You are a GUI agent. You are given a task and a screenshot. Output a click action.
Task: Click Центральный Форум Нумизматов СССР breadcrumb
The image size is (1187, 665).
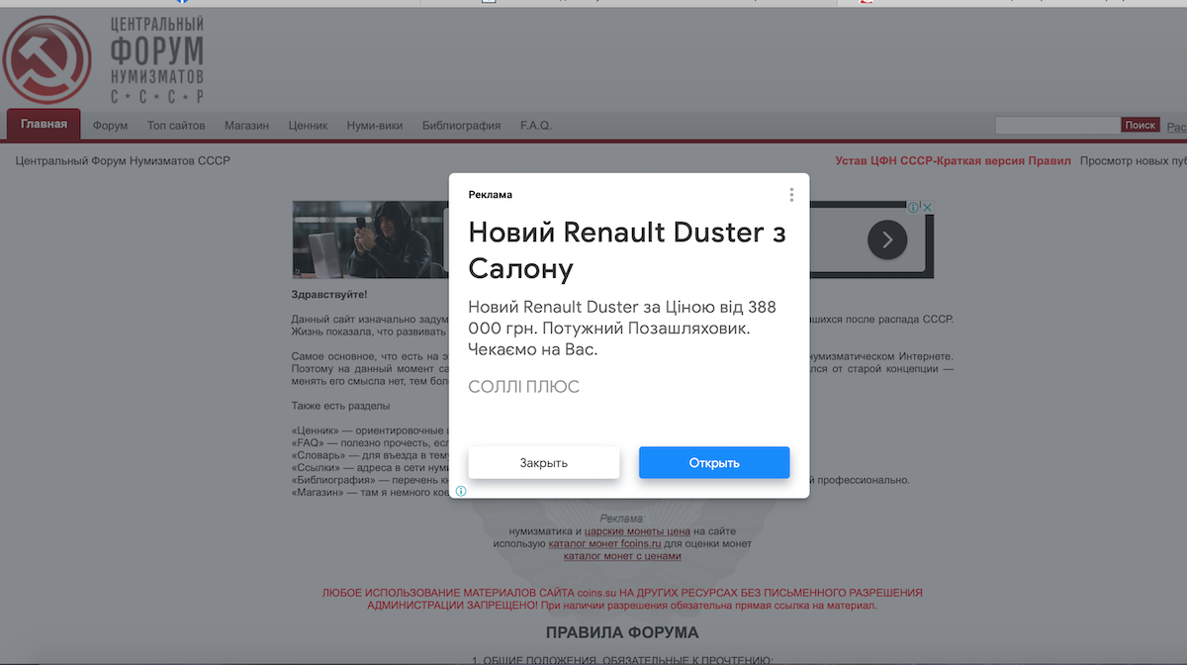point(123,160)
